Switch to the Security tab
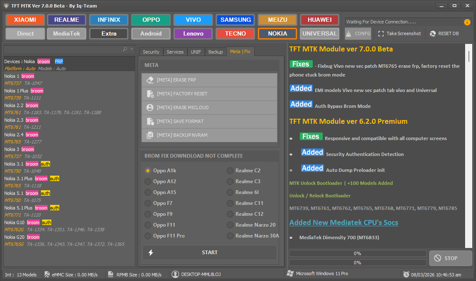The height and width of the screenshot is (281, 476). pos(151,51)
